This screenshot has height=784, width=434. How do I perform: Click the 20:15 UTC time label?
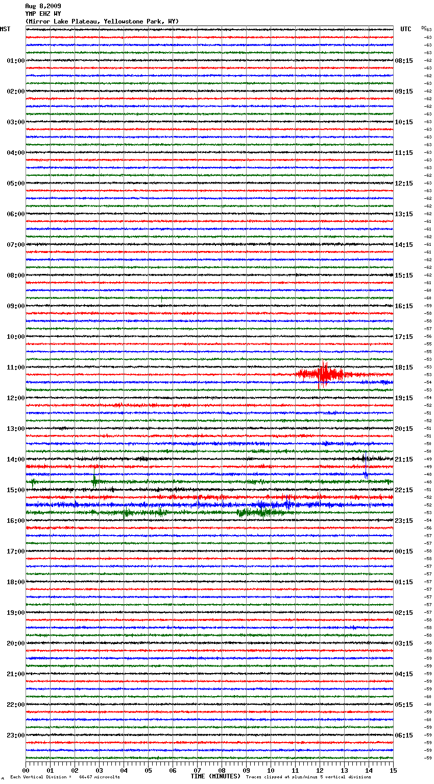pyautogui.click(x=404, y=429)
